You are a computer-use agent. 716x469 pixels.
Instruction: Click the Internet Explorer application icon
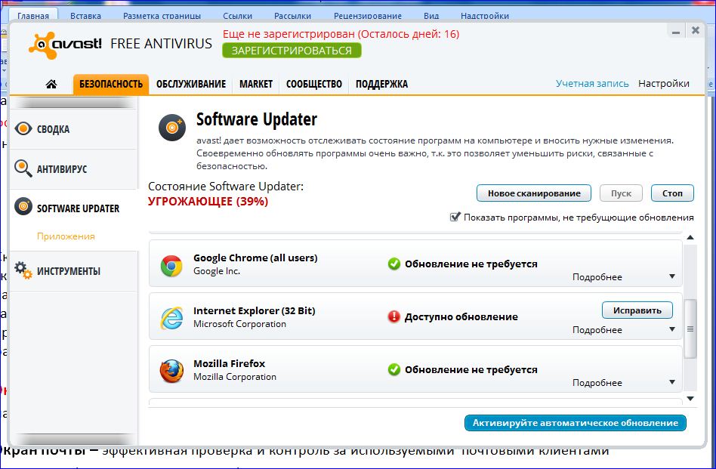click(x=171, y=318)
